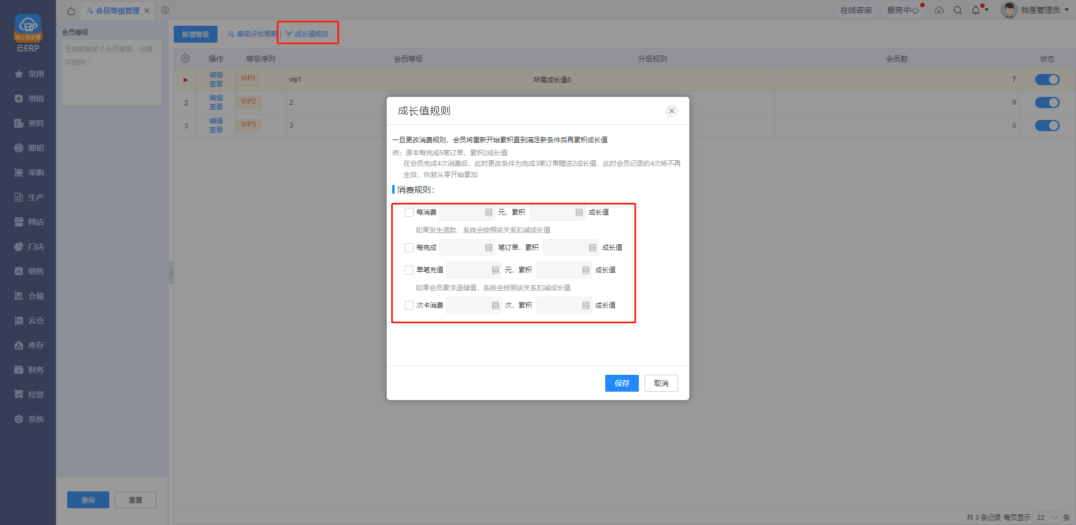Click the 重置 button
Viewport: 1076px width, 525px height.
136,500
